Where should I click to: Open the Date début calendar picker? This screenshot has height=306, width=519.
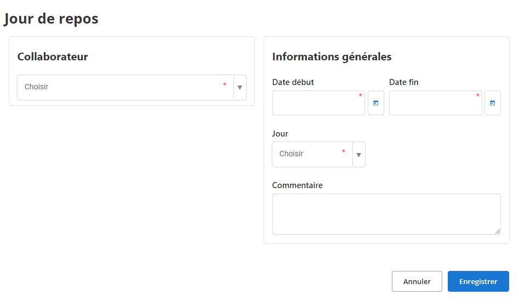375,103
